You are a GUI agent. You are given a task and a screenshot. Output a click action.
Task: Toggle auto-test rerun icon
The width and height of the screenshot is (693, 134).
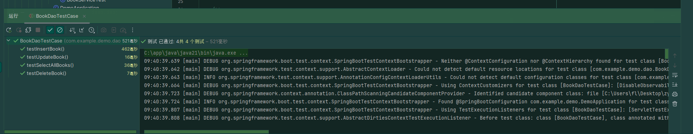pos(28,30)
